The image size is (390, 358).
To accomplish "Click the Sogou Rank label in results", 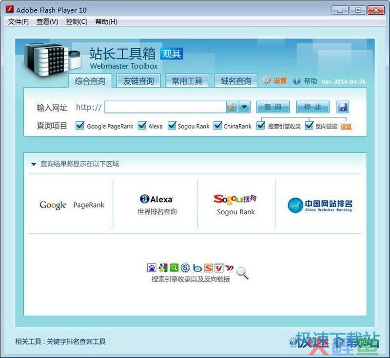I will pos(236,212).
